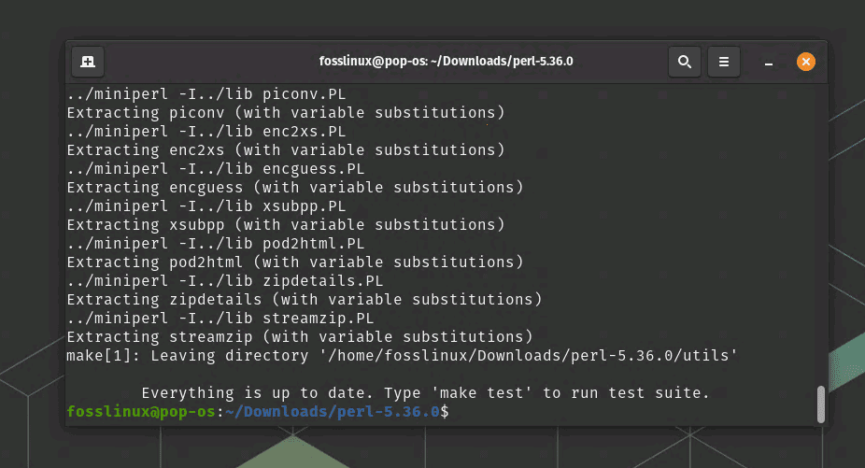Open the hamburger menu

(x=724, y=62)
